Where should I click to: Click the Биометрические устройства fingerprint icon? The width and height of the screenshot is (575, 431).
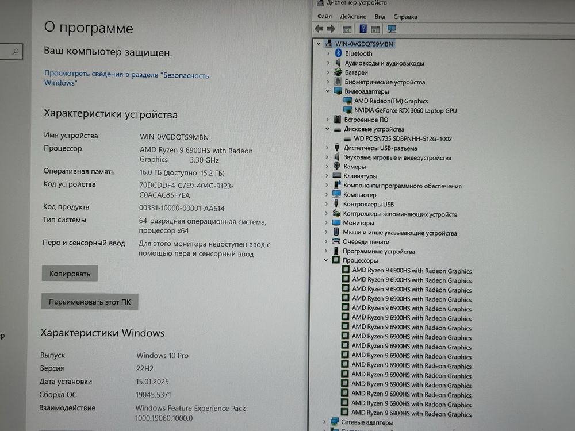pos(338,82)
